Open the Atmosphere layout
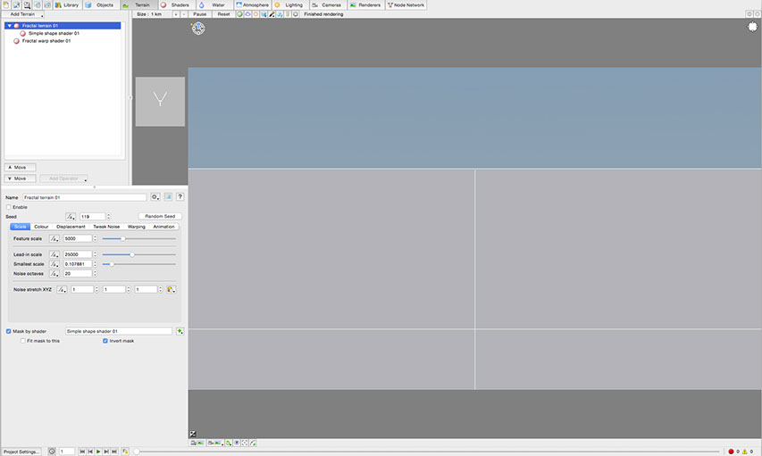The height and width of the screenshot is (456, 762). (x=250, y=4)
